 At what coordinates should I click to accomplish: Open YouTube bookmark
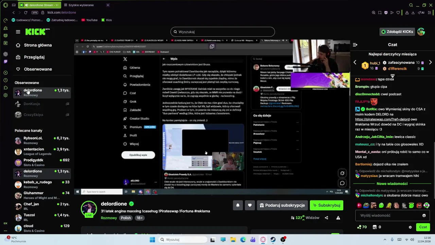click(89, 20)
